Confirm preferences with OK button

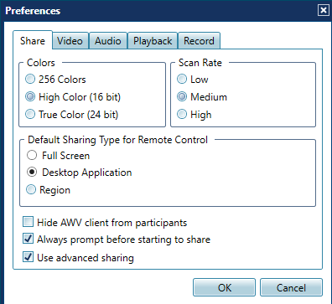coord(224,287)
